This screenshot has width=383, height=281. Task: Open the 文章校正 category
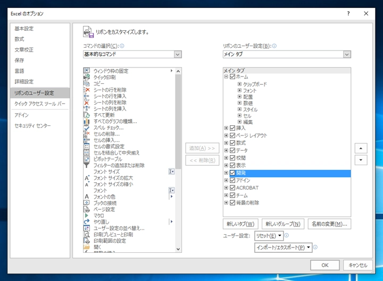pyautogui.click(x=24, y=50)
